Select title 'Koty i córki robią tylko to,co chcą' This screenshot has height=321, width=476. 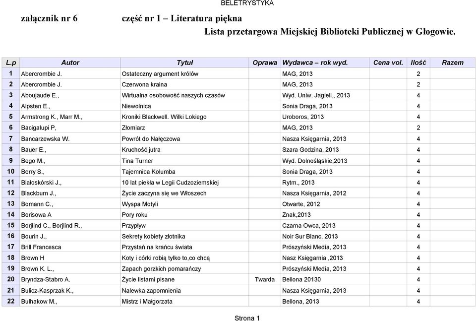pyautogui.click(x=166, y=258)
